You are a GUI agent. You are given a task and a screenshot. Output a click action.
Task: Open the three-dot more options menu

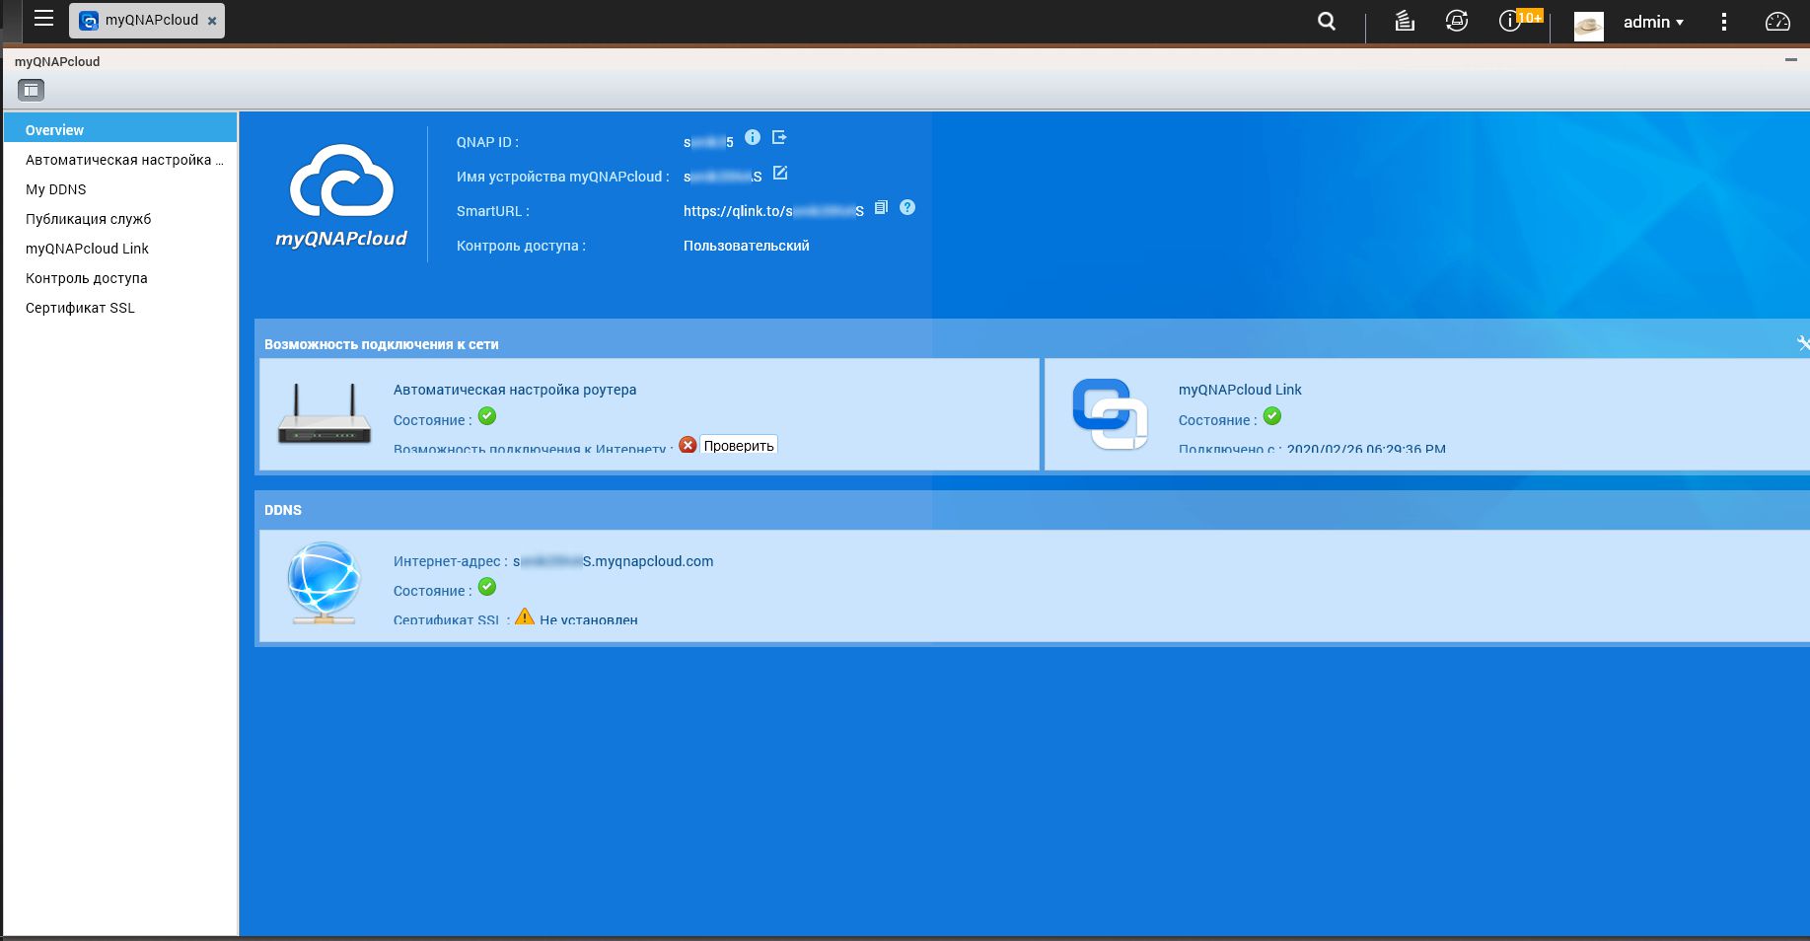click(x=1724, y=22)
